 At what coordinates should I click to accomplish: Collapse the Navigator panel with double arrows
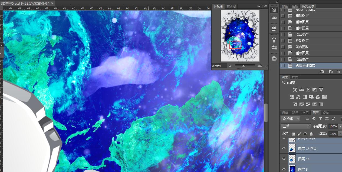[x=259, y=6]
